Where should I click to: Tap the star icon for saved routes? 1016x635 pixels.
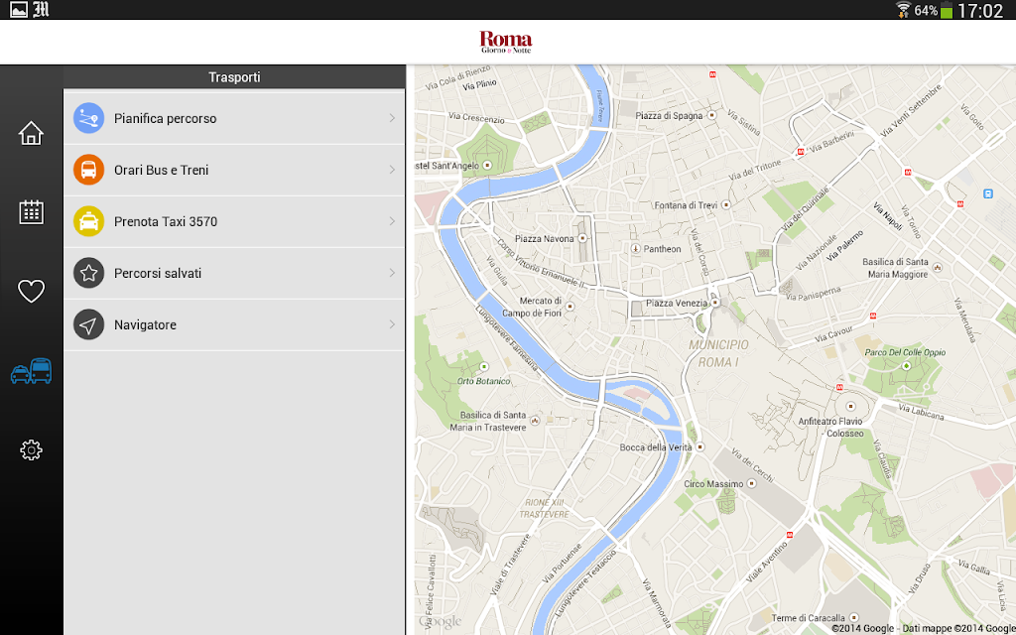(88, 273)
